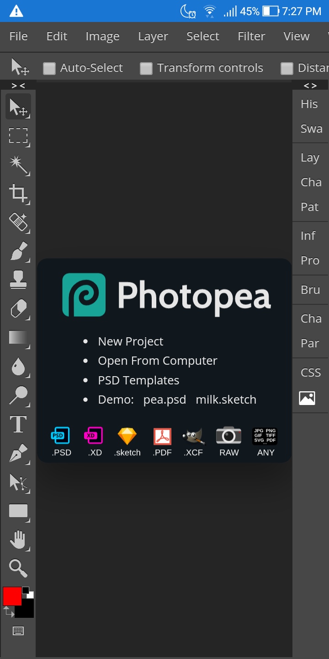This screenshot has height=659, width=329.
Task: Click the ANY formats icon
Action: 265,442
